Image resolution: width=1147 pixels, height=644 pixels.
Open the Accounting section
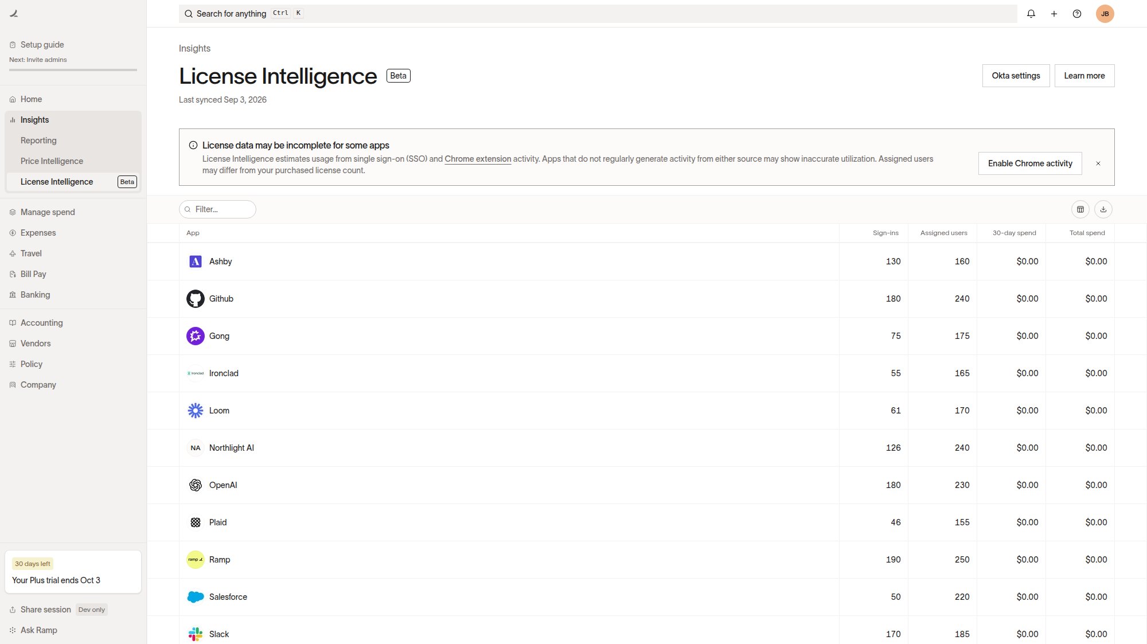tap(73, 323)
